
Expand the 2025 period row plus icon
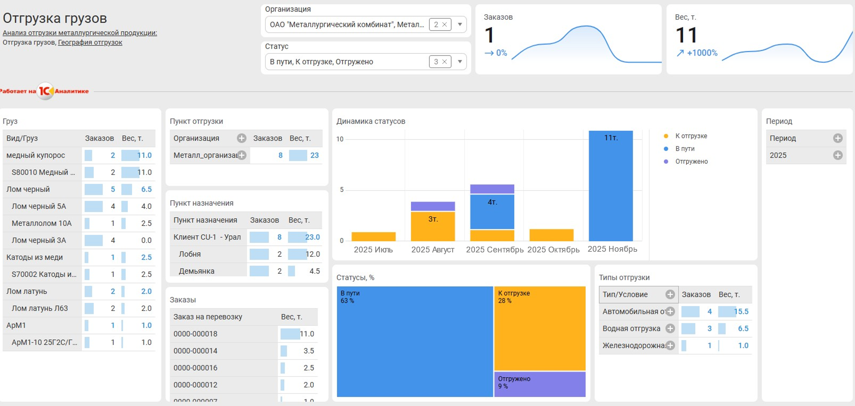(838, 155)
